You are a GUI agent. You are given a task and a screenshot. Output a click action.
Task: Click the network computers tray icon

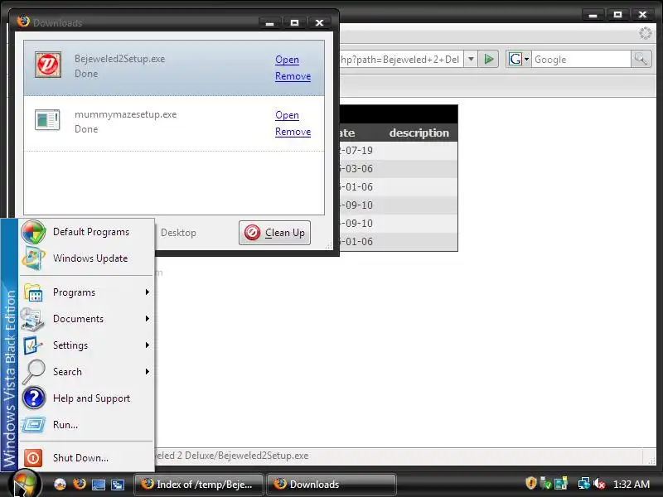561,484
